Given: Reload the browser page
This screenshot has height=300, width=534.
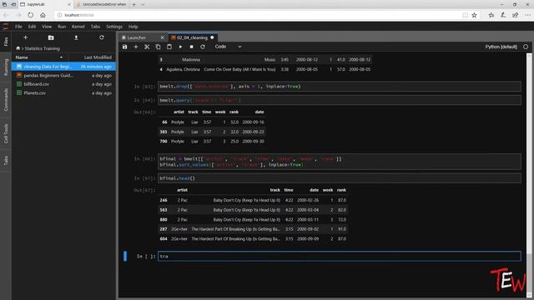Looking at the screenshot, I should [x=31, y=15].
